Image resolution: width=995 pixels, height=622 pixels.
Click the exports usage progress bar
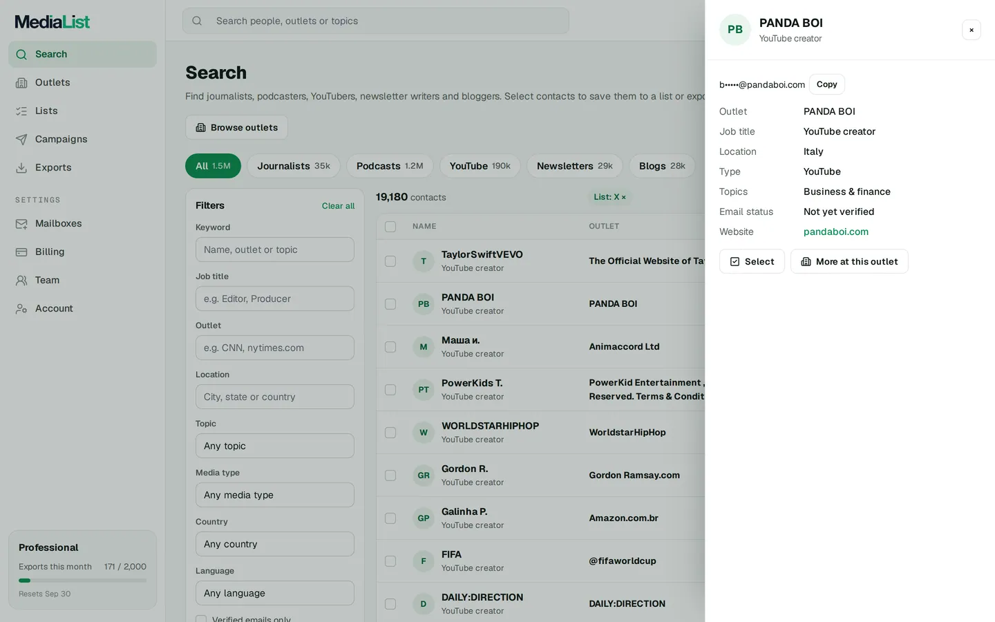(x=82, y=581)
